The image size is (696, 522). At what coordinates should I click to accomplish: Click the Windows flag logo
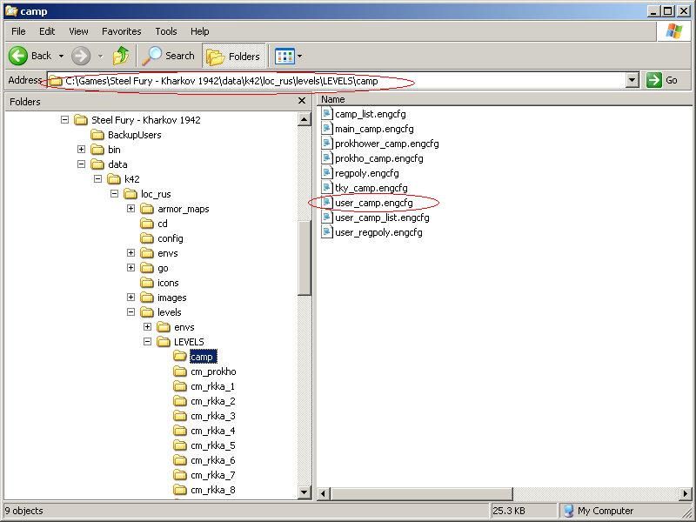click(673, 31)
